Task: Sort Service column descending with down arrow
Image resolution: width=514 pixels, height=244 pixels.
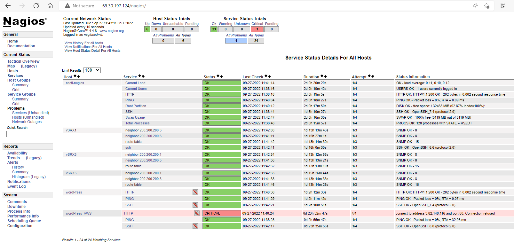Action: point(143,76)
